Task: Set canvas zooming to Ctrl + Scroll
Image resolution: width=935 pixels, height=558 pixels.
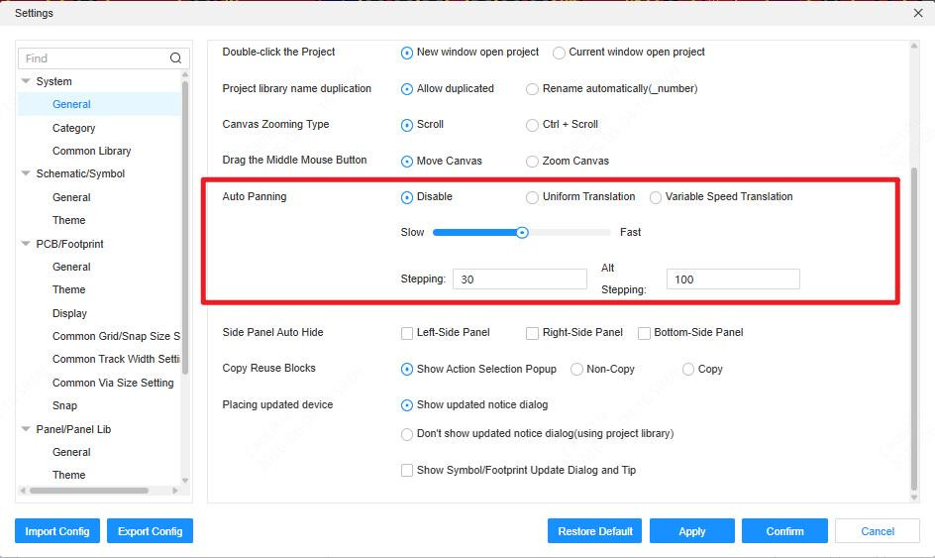Action: click(x=532, y=125)
